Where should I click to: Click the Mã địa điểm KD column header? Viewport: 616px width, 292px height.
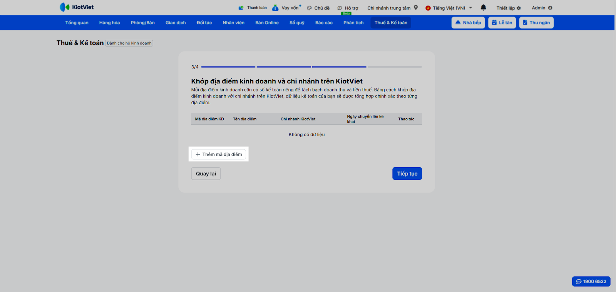pos(209,119)
